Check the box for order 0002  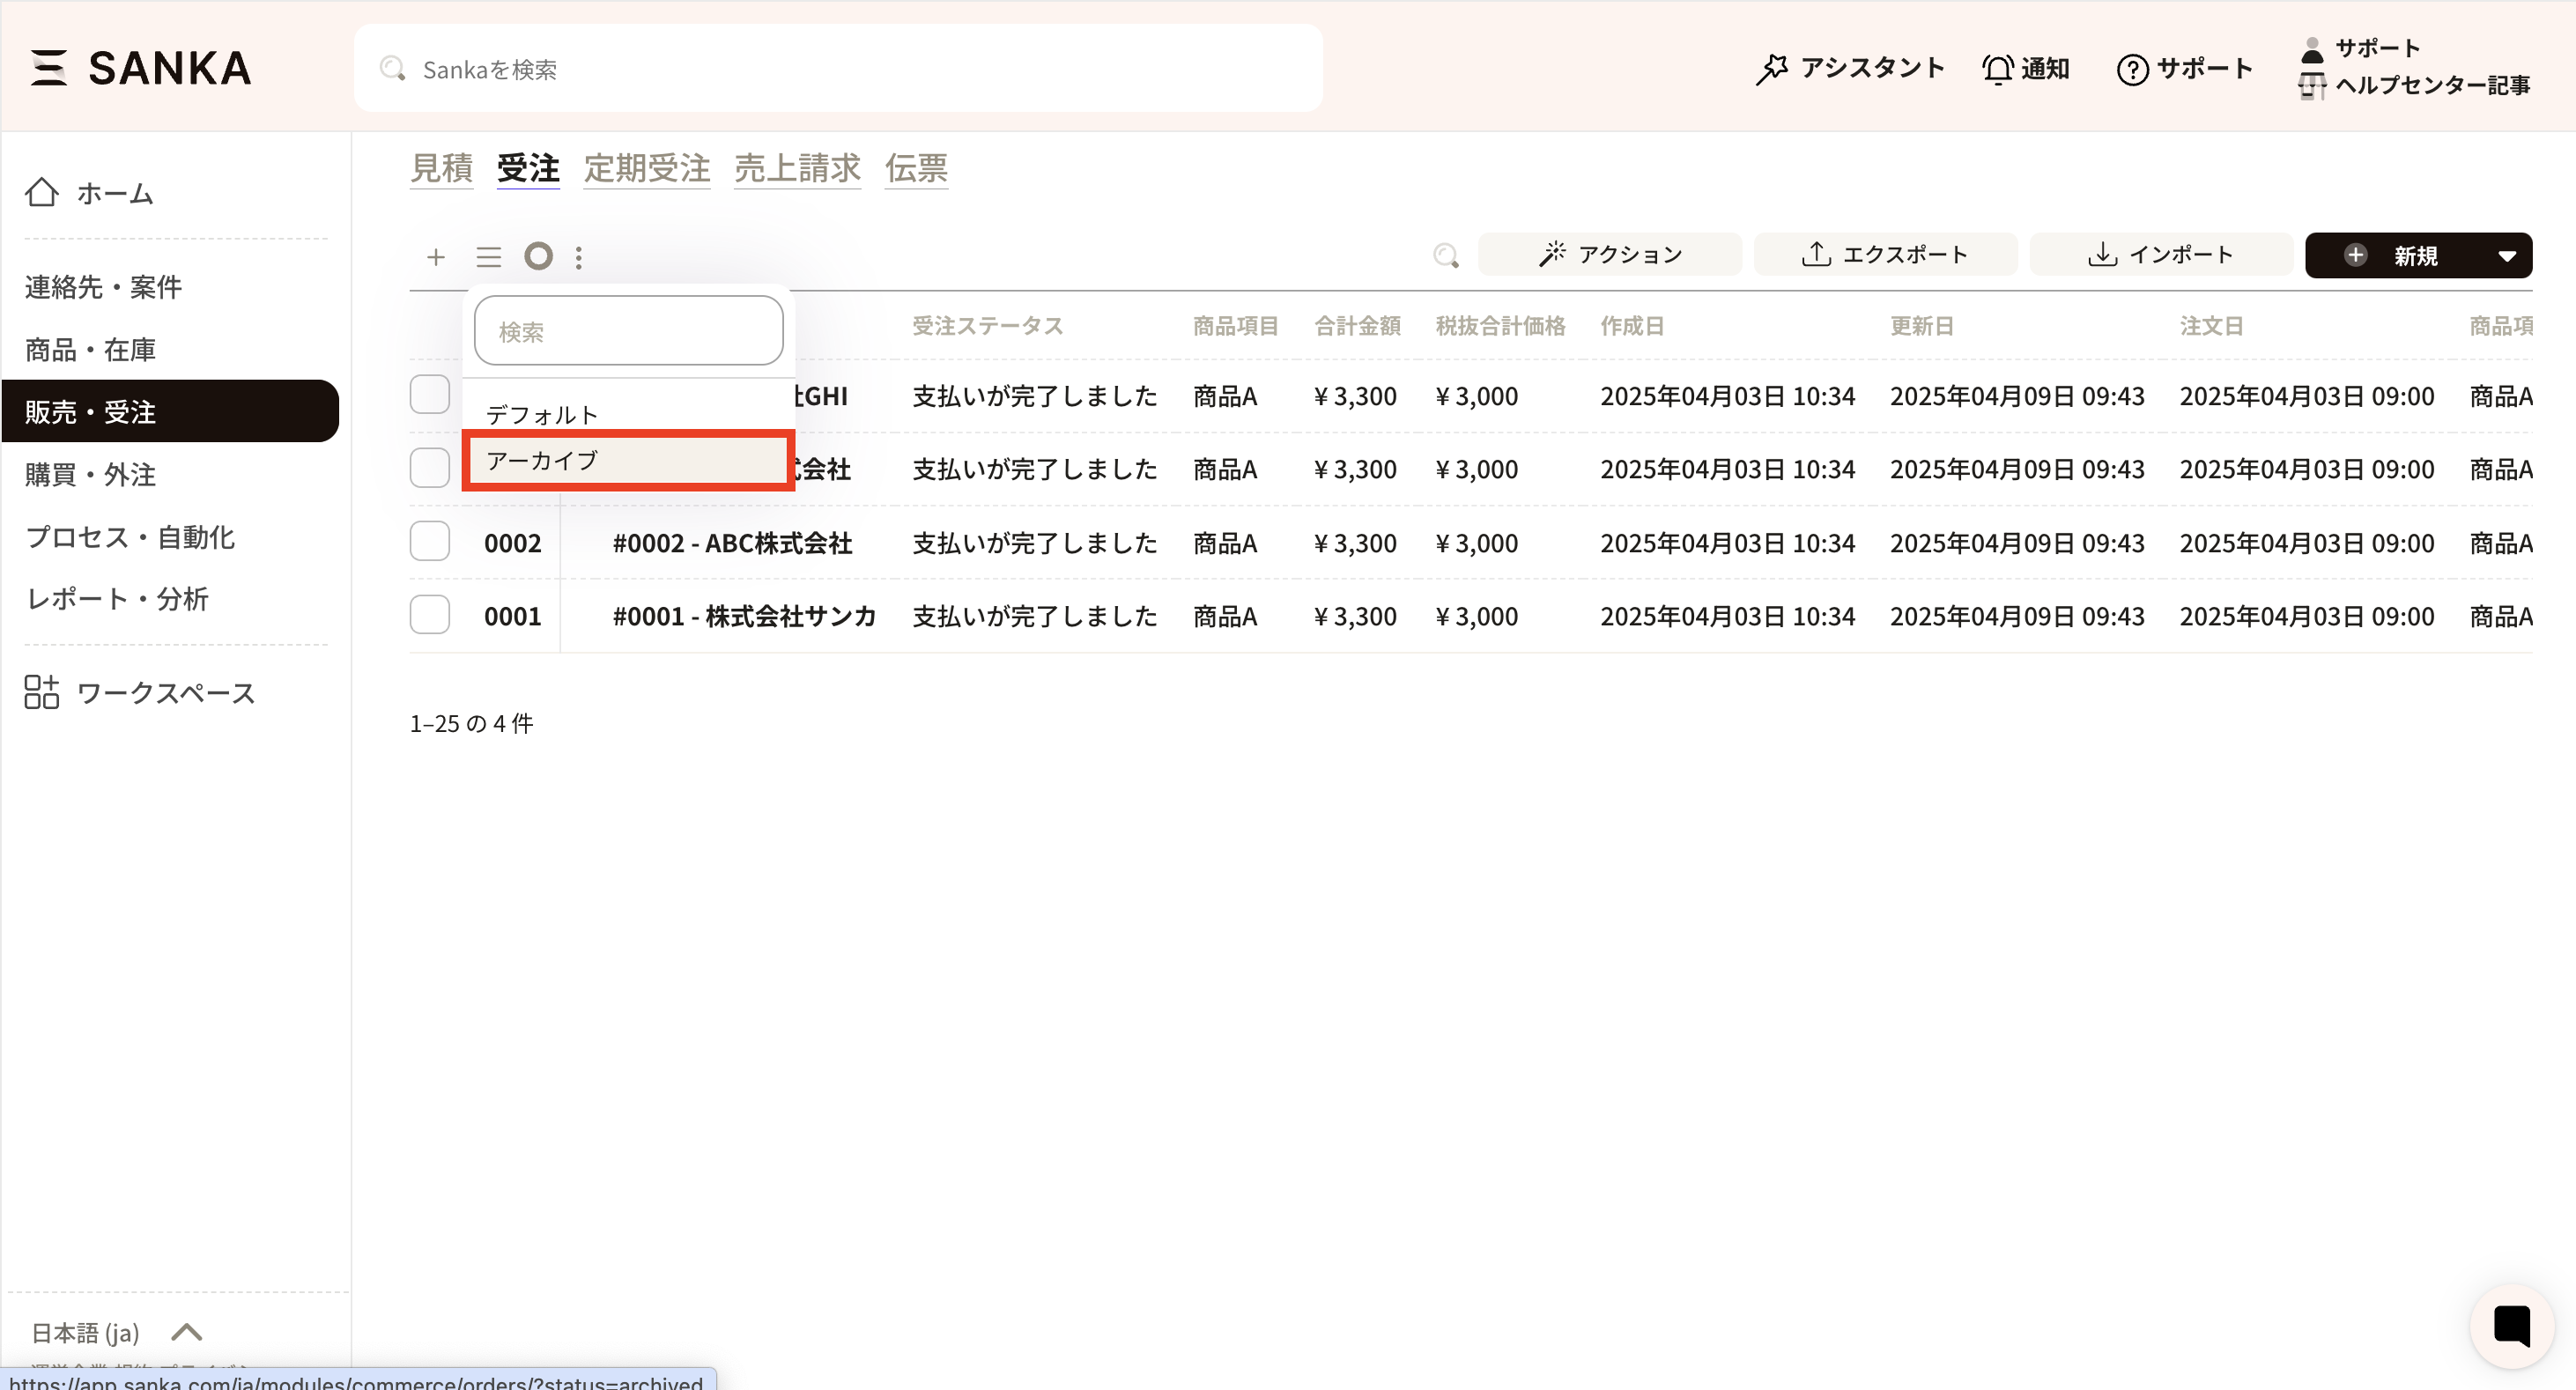point(430,542)
